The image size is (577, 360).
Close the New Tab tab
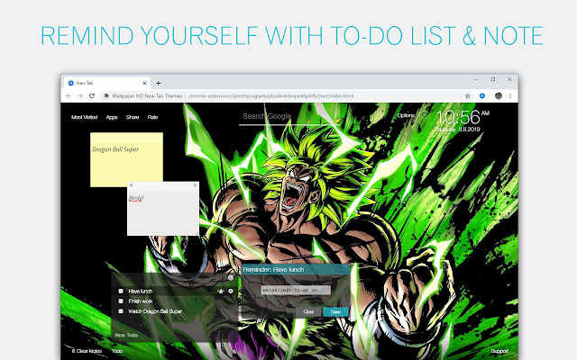pyautogui.click(x=144, y=83)
